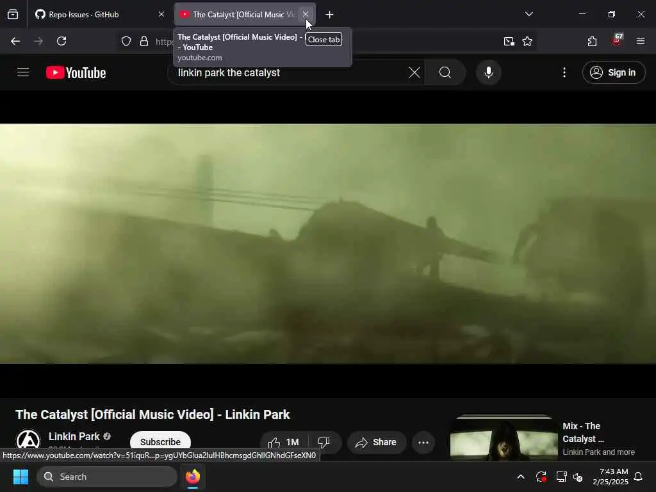
Task: Open Firefox View tab list icon
Action: coord(13,15)
